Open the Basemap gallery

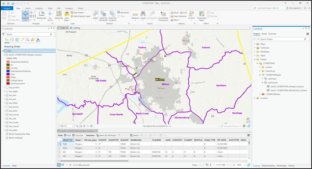59,15
